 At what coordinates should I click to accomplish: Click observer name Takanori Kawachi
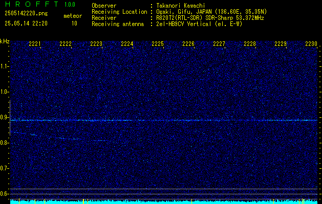(181, 6)
